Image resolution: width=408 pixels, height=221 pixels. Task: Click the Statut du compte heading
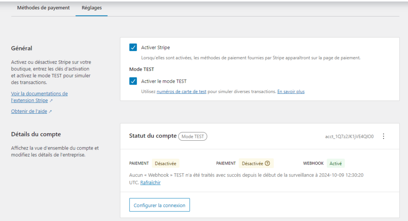pos(153,136)
